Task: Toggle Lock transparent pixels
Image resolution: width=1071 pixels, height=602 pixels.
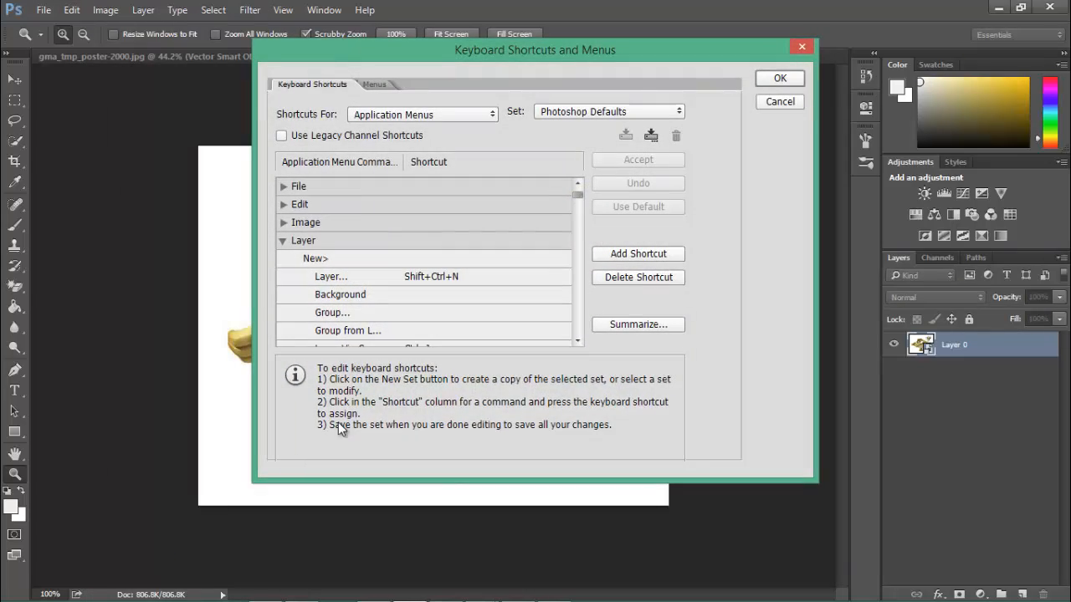Action: click(917, 319)
